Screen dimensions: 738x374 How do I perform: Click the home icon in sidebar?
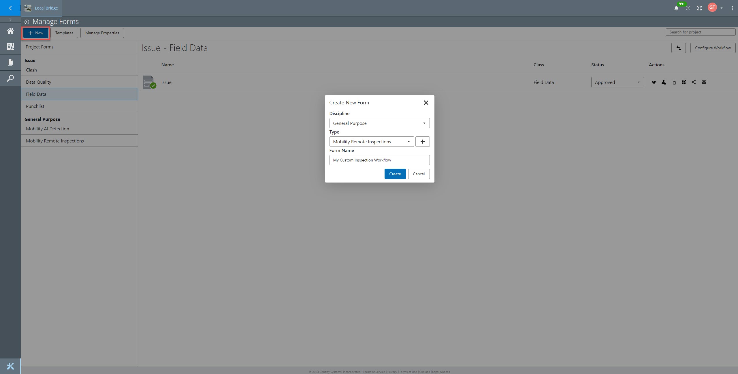click(10, 31)
